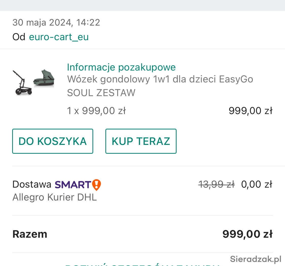Image resolution: width=285 pixels, height=266 pixels.
Task: Click the quantity line 1 x 999,00 zł
Action: coord(96,111)
